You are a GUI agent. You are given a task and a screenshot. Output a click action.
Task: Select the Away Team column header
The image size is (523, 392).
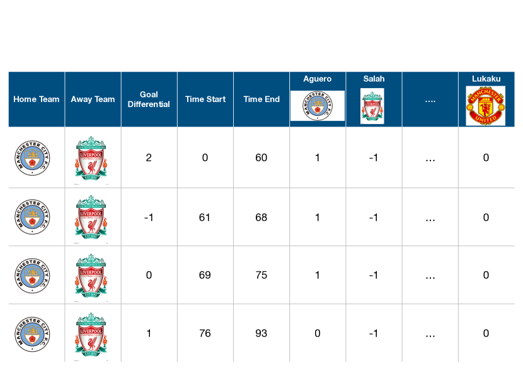click(x=93, y=99)
